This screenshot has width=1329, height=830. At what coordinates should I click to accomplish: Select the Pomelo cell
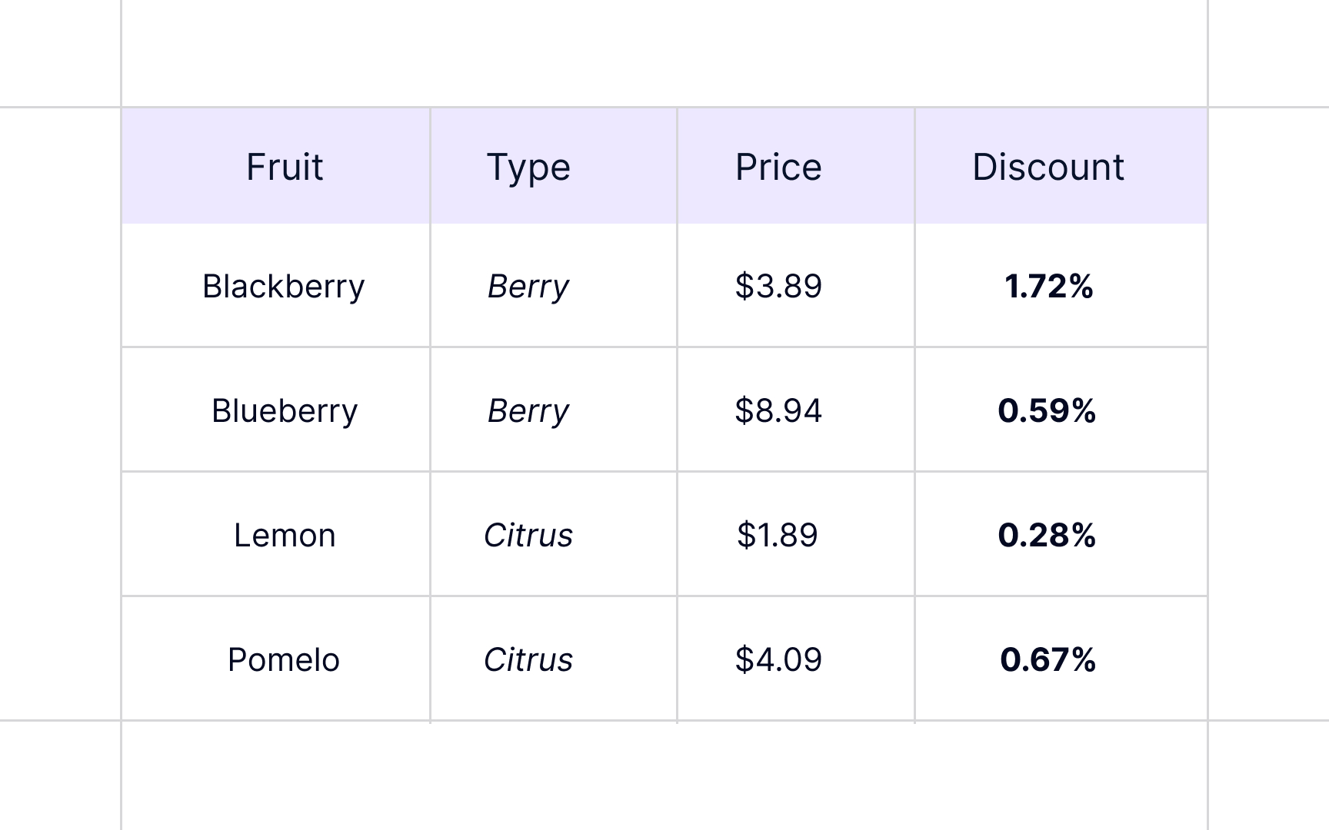coord(283,660)
